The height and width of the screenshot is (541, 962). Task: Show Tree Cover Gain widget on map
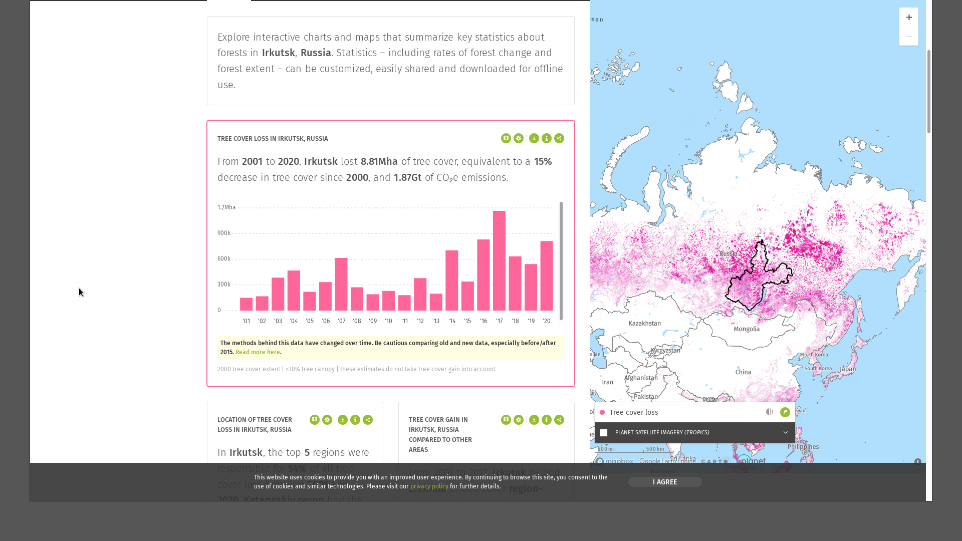click(506, 420)
